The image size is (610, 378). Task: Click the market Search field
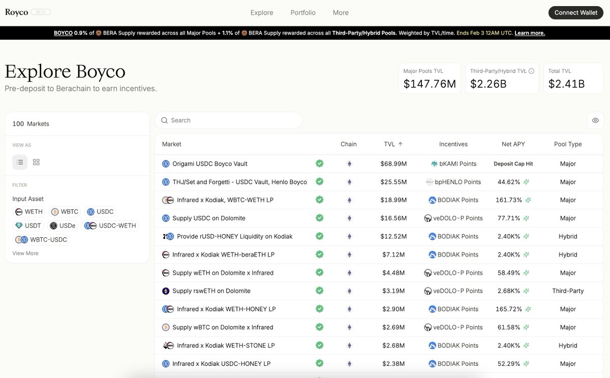[229, 120]
